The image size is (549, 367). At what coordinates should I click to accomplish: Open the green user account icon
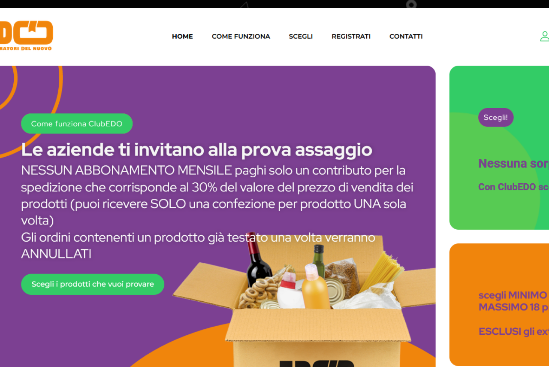pos(544,36)
